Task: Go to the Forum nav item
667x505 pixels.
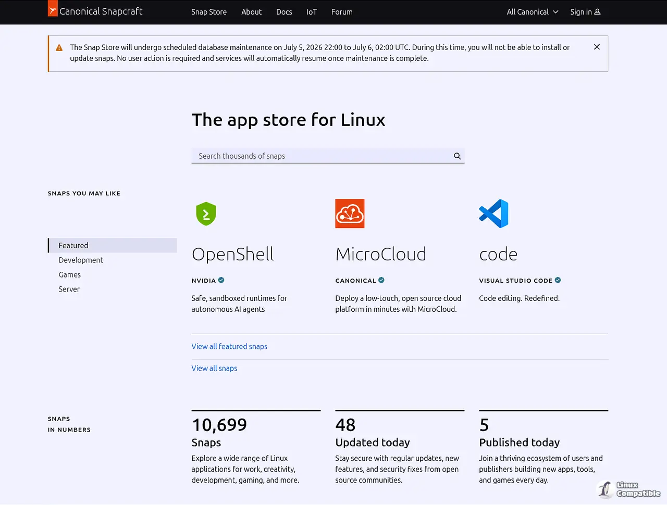Action: tap(342, 12)
